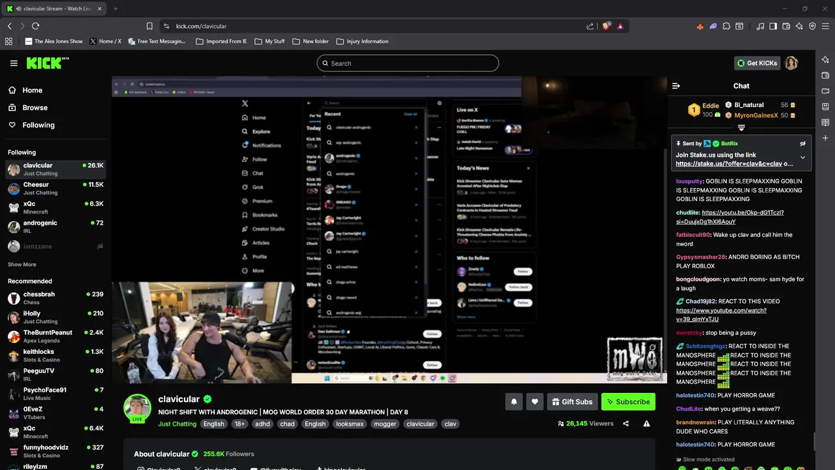835x470 pixels.
Task: Share the stream via share icon
Action: 626,424
